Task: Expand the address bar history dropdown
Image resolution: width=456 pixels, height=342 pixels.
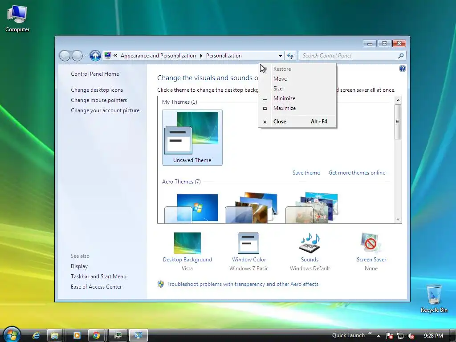Action: (280, 56)
